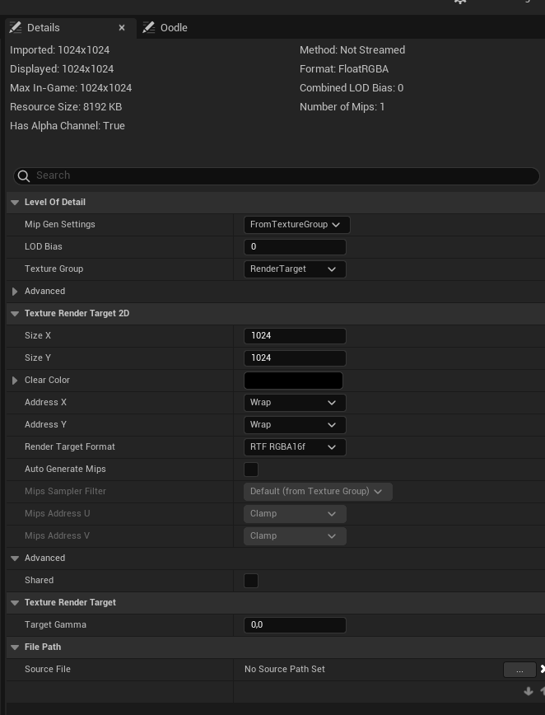Focus the Search field
Viewport: 545px width, 715px height.
point(276,176)
